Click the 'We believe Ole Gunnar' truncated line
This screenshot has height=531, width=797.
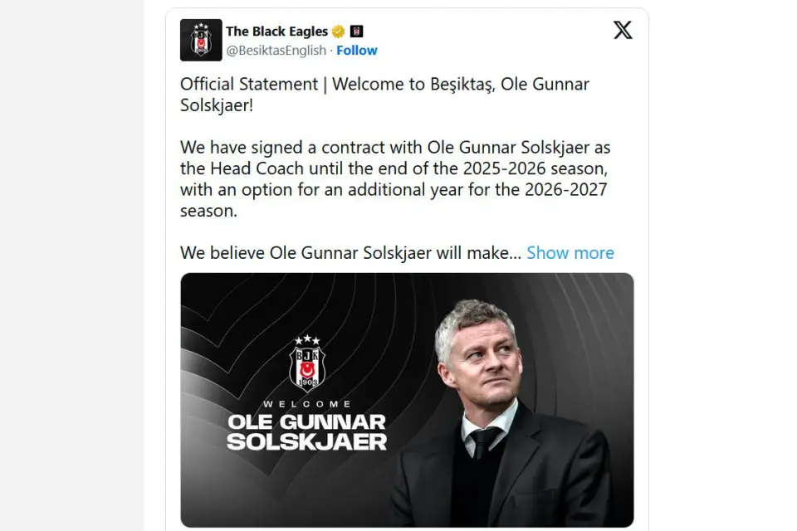click(350, 252)
